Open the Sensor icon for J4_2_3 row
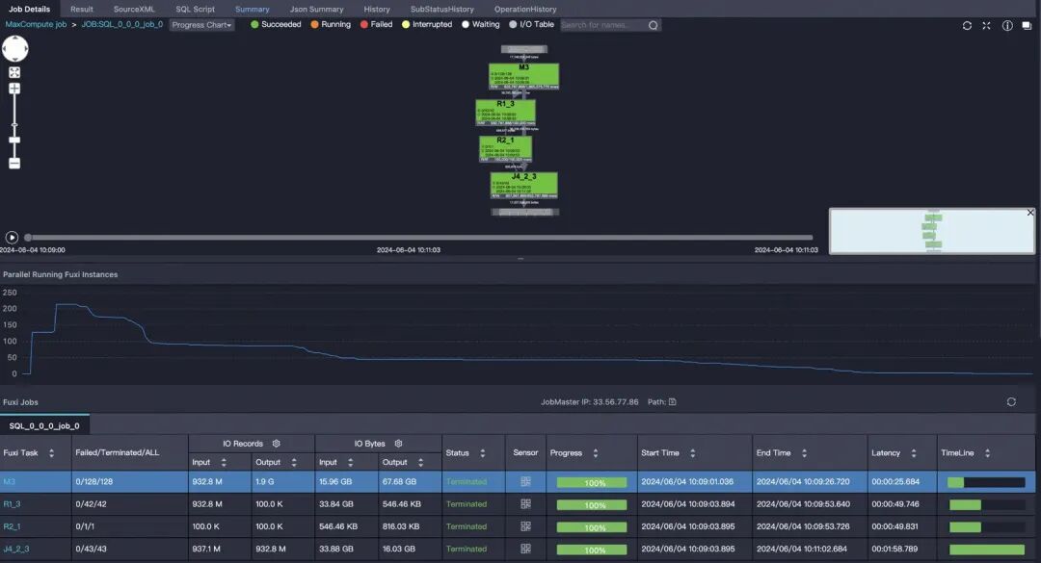 point(526,550)
